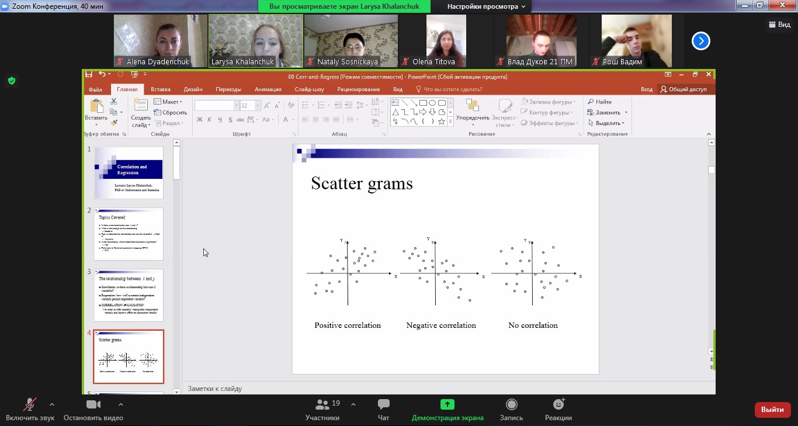Click the Запись record icon
The width and height of the screenshot is (798, 426).
[512, 404]
